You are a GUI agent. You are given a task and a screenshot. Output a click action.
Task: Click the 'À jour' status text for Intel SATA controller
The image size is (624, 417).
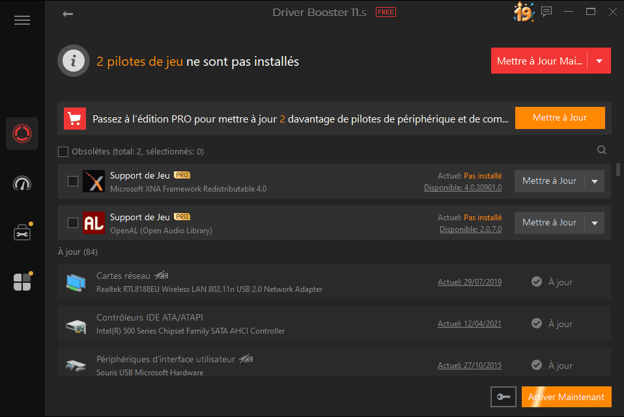tap(560, 324)
